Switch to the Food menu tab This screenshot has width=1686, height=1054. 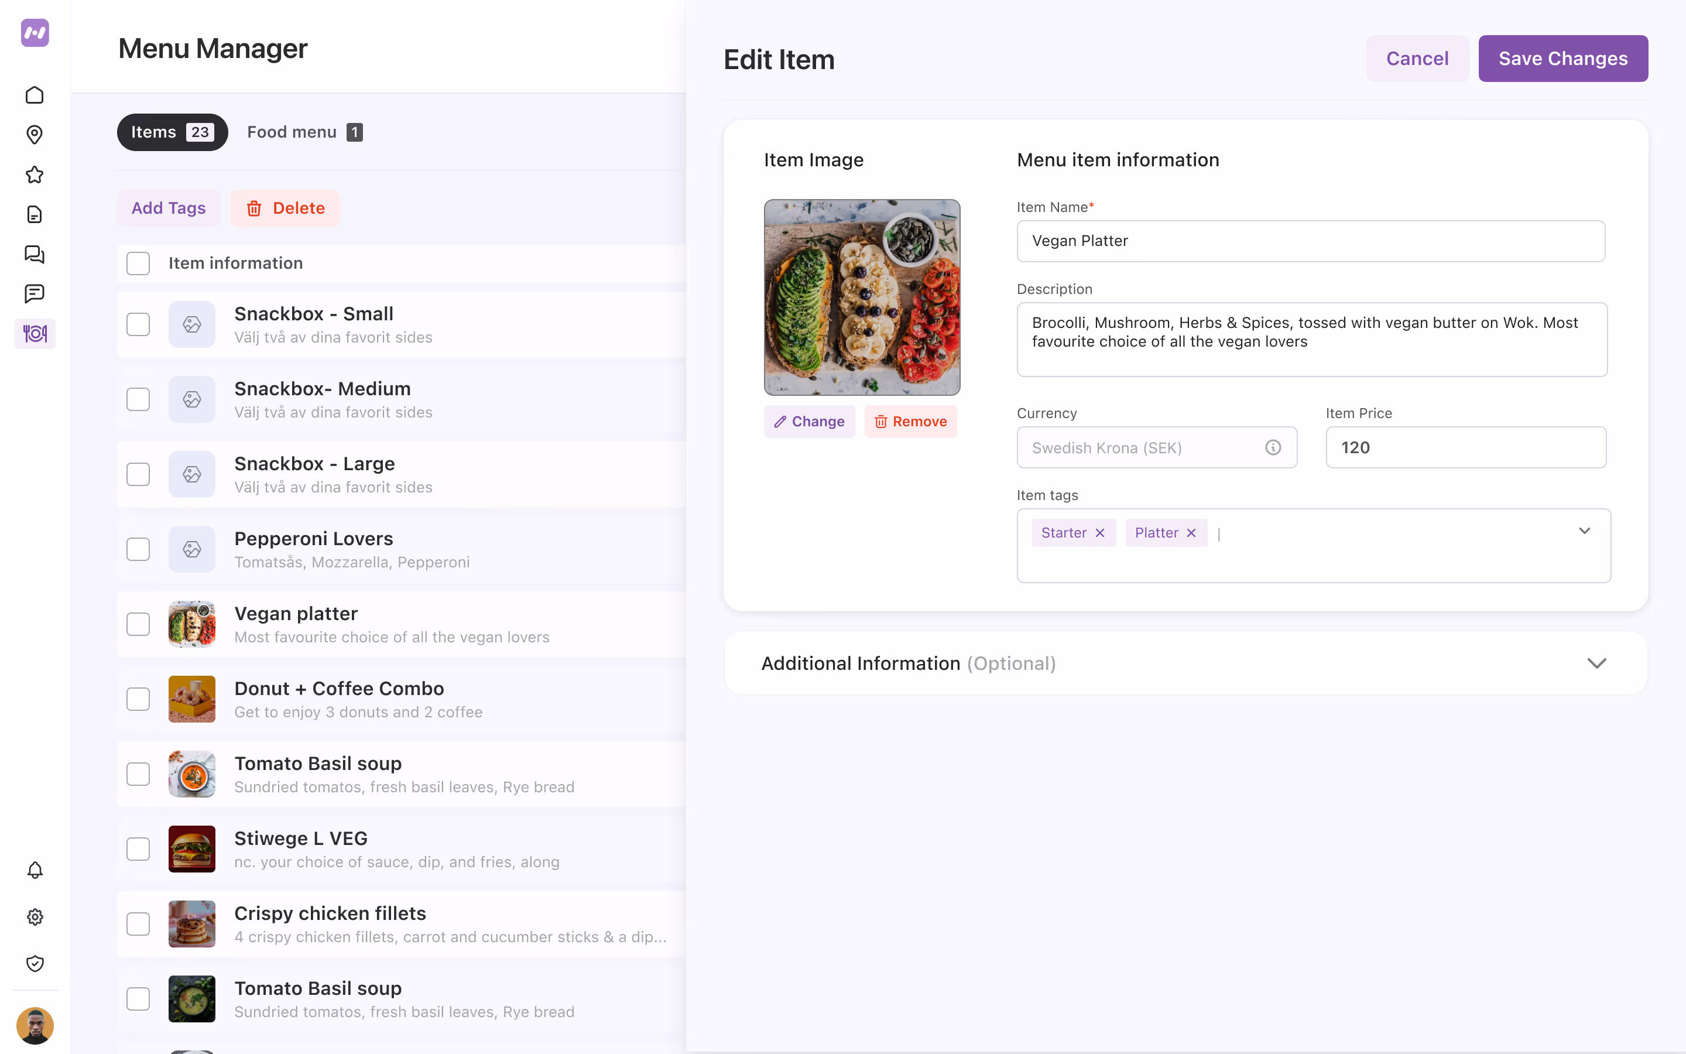[x=304, y=132]
